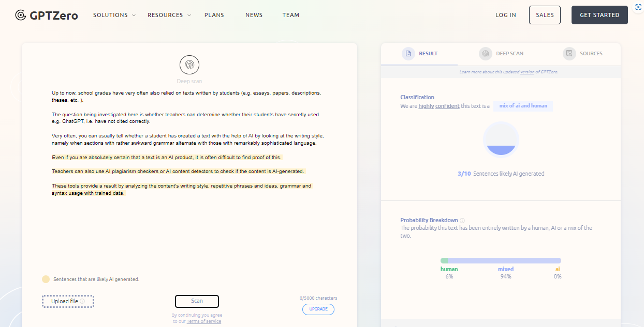
Task: Click the highlighted sentence 'Even if you are absolutely certain'
Action: point(167,157)
